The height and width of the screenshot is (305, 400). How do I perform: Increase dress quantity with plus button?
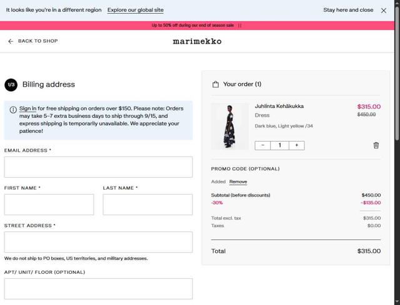[297, 145]
